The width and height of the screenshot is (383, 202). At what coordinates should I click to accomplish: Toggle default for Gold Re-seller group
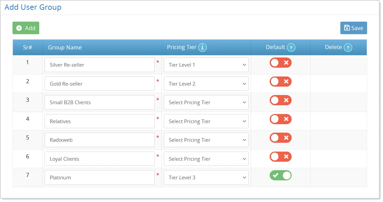click(280, 82)
